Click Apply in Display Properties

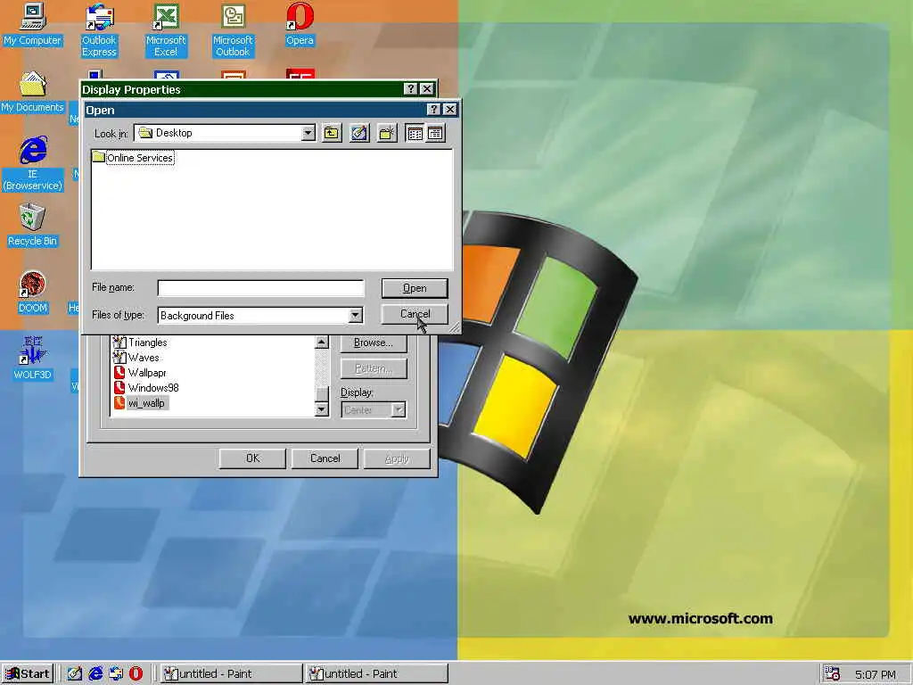coord(397,458)
